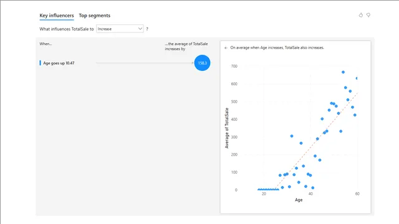This screenshot has height=224, width=399.
Task: Open the Top segments tab
Action: click(x=94, y=16)
